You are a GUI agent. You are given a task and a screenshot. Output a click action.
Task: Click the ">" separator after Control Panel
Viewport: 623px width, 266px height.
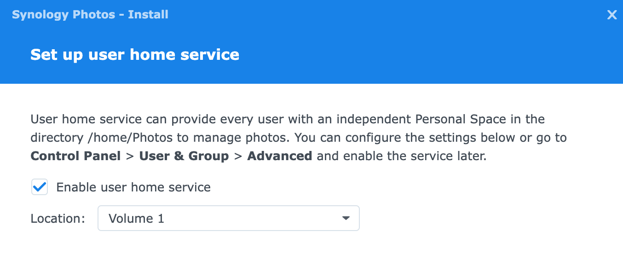tap(130, 156)
